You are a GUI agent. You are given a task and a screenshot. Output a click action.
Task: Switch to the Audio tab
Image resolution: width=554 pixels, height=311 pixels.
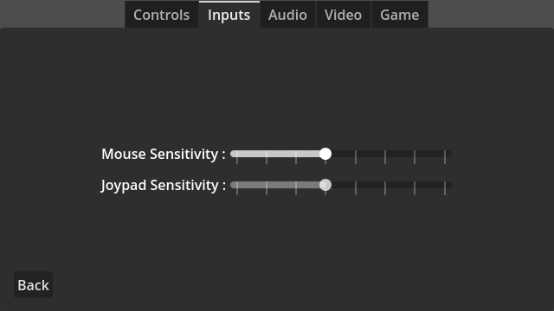[x=287, y=15]
